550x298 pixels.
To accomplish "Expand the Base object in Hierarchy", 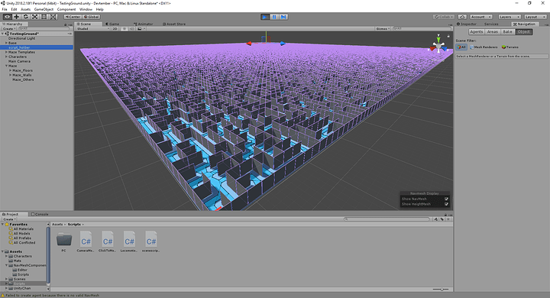I will coord(6,43).
